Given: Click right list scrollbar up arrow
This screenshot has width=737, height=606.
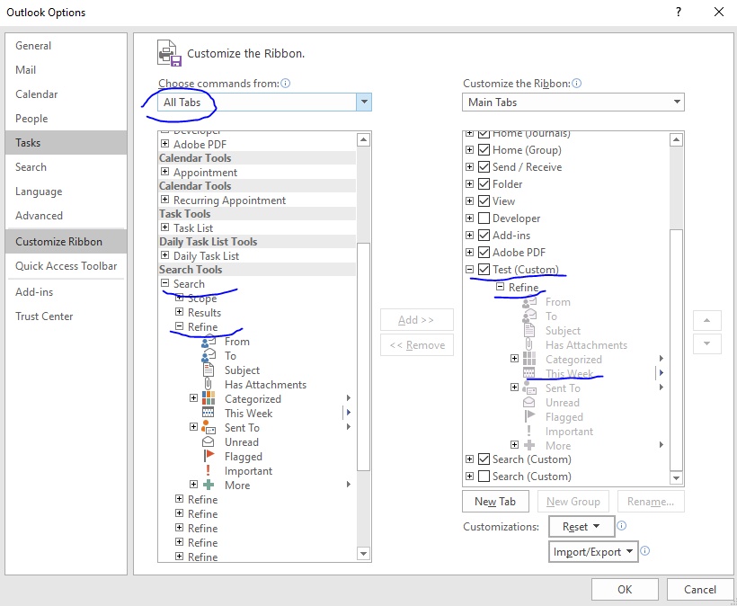Looking at the screenshot, I should 676,139.
